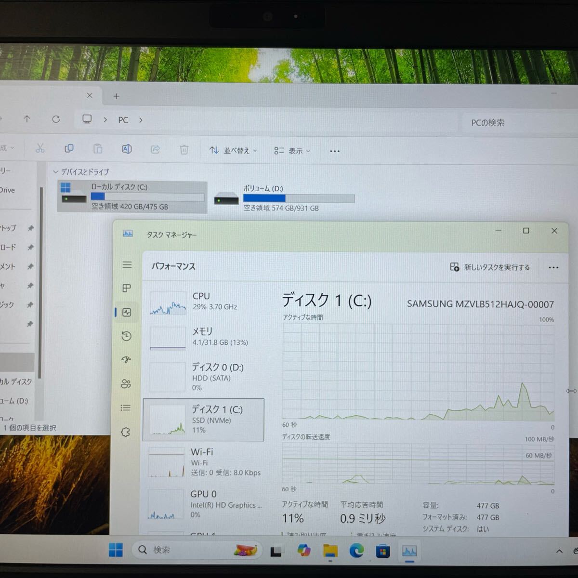Click the Copy icon in Explorer toolbar
The width and height of the screenshot is (578, 578).
pyautogui.click(x=69, y=148)
